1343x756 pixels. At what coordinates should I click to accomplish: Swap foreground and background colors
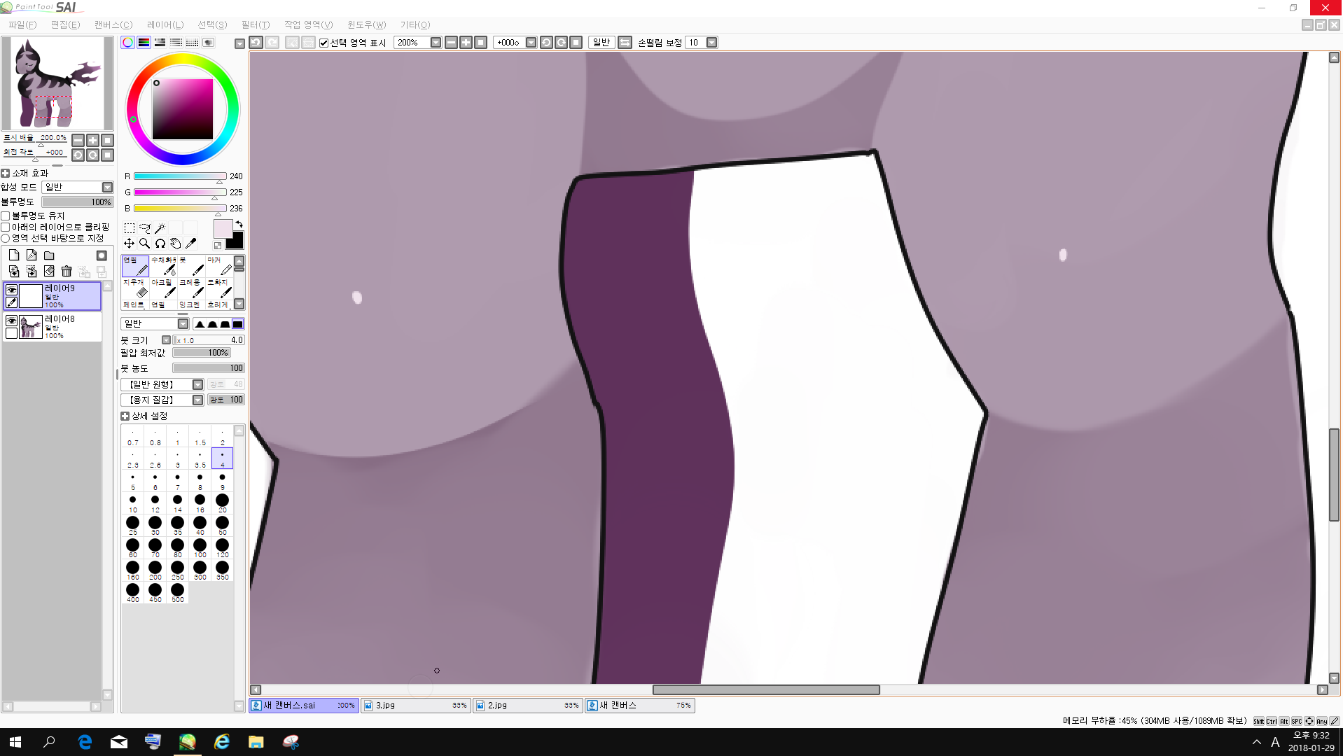click(239, 225)
